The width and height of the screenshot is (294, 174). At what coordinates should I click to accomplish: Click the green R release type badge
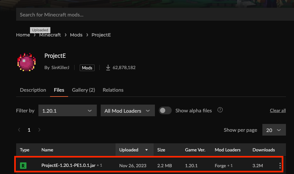(23, 166)
